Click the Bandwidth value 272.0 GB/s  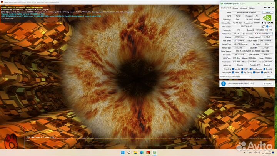[x=265, y=48]
